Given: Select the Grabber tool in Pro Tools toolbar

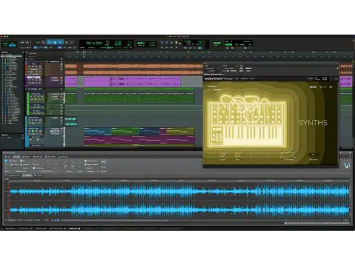Looking at the screenshot, I should coord(60,43).
